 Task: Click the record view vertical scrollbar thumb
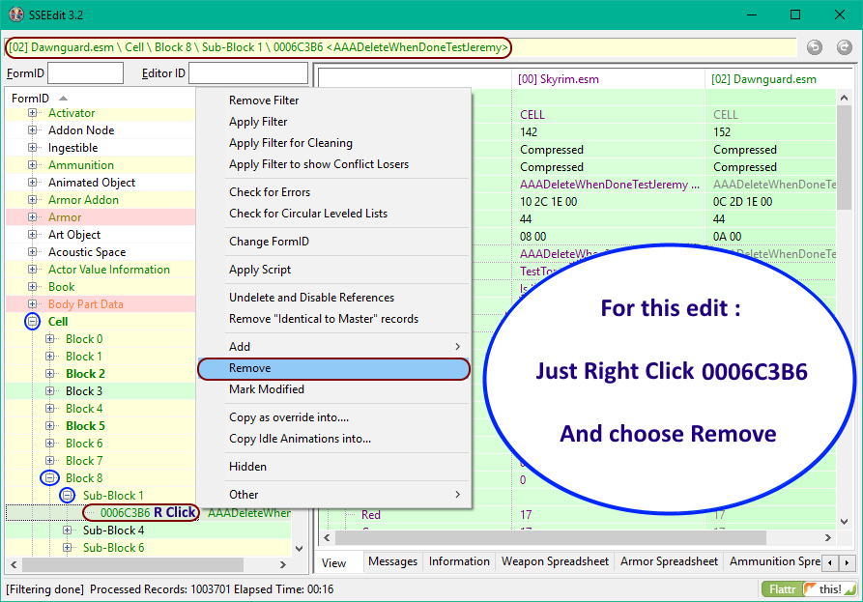pos(844,158)
